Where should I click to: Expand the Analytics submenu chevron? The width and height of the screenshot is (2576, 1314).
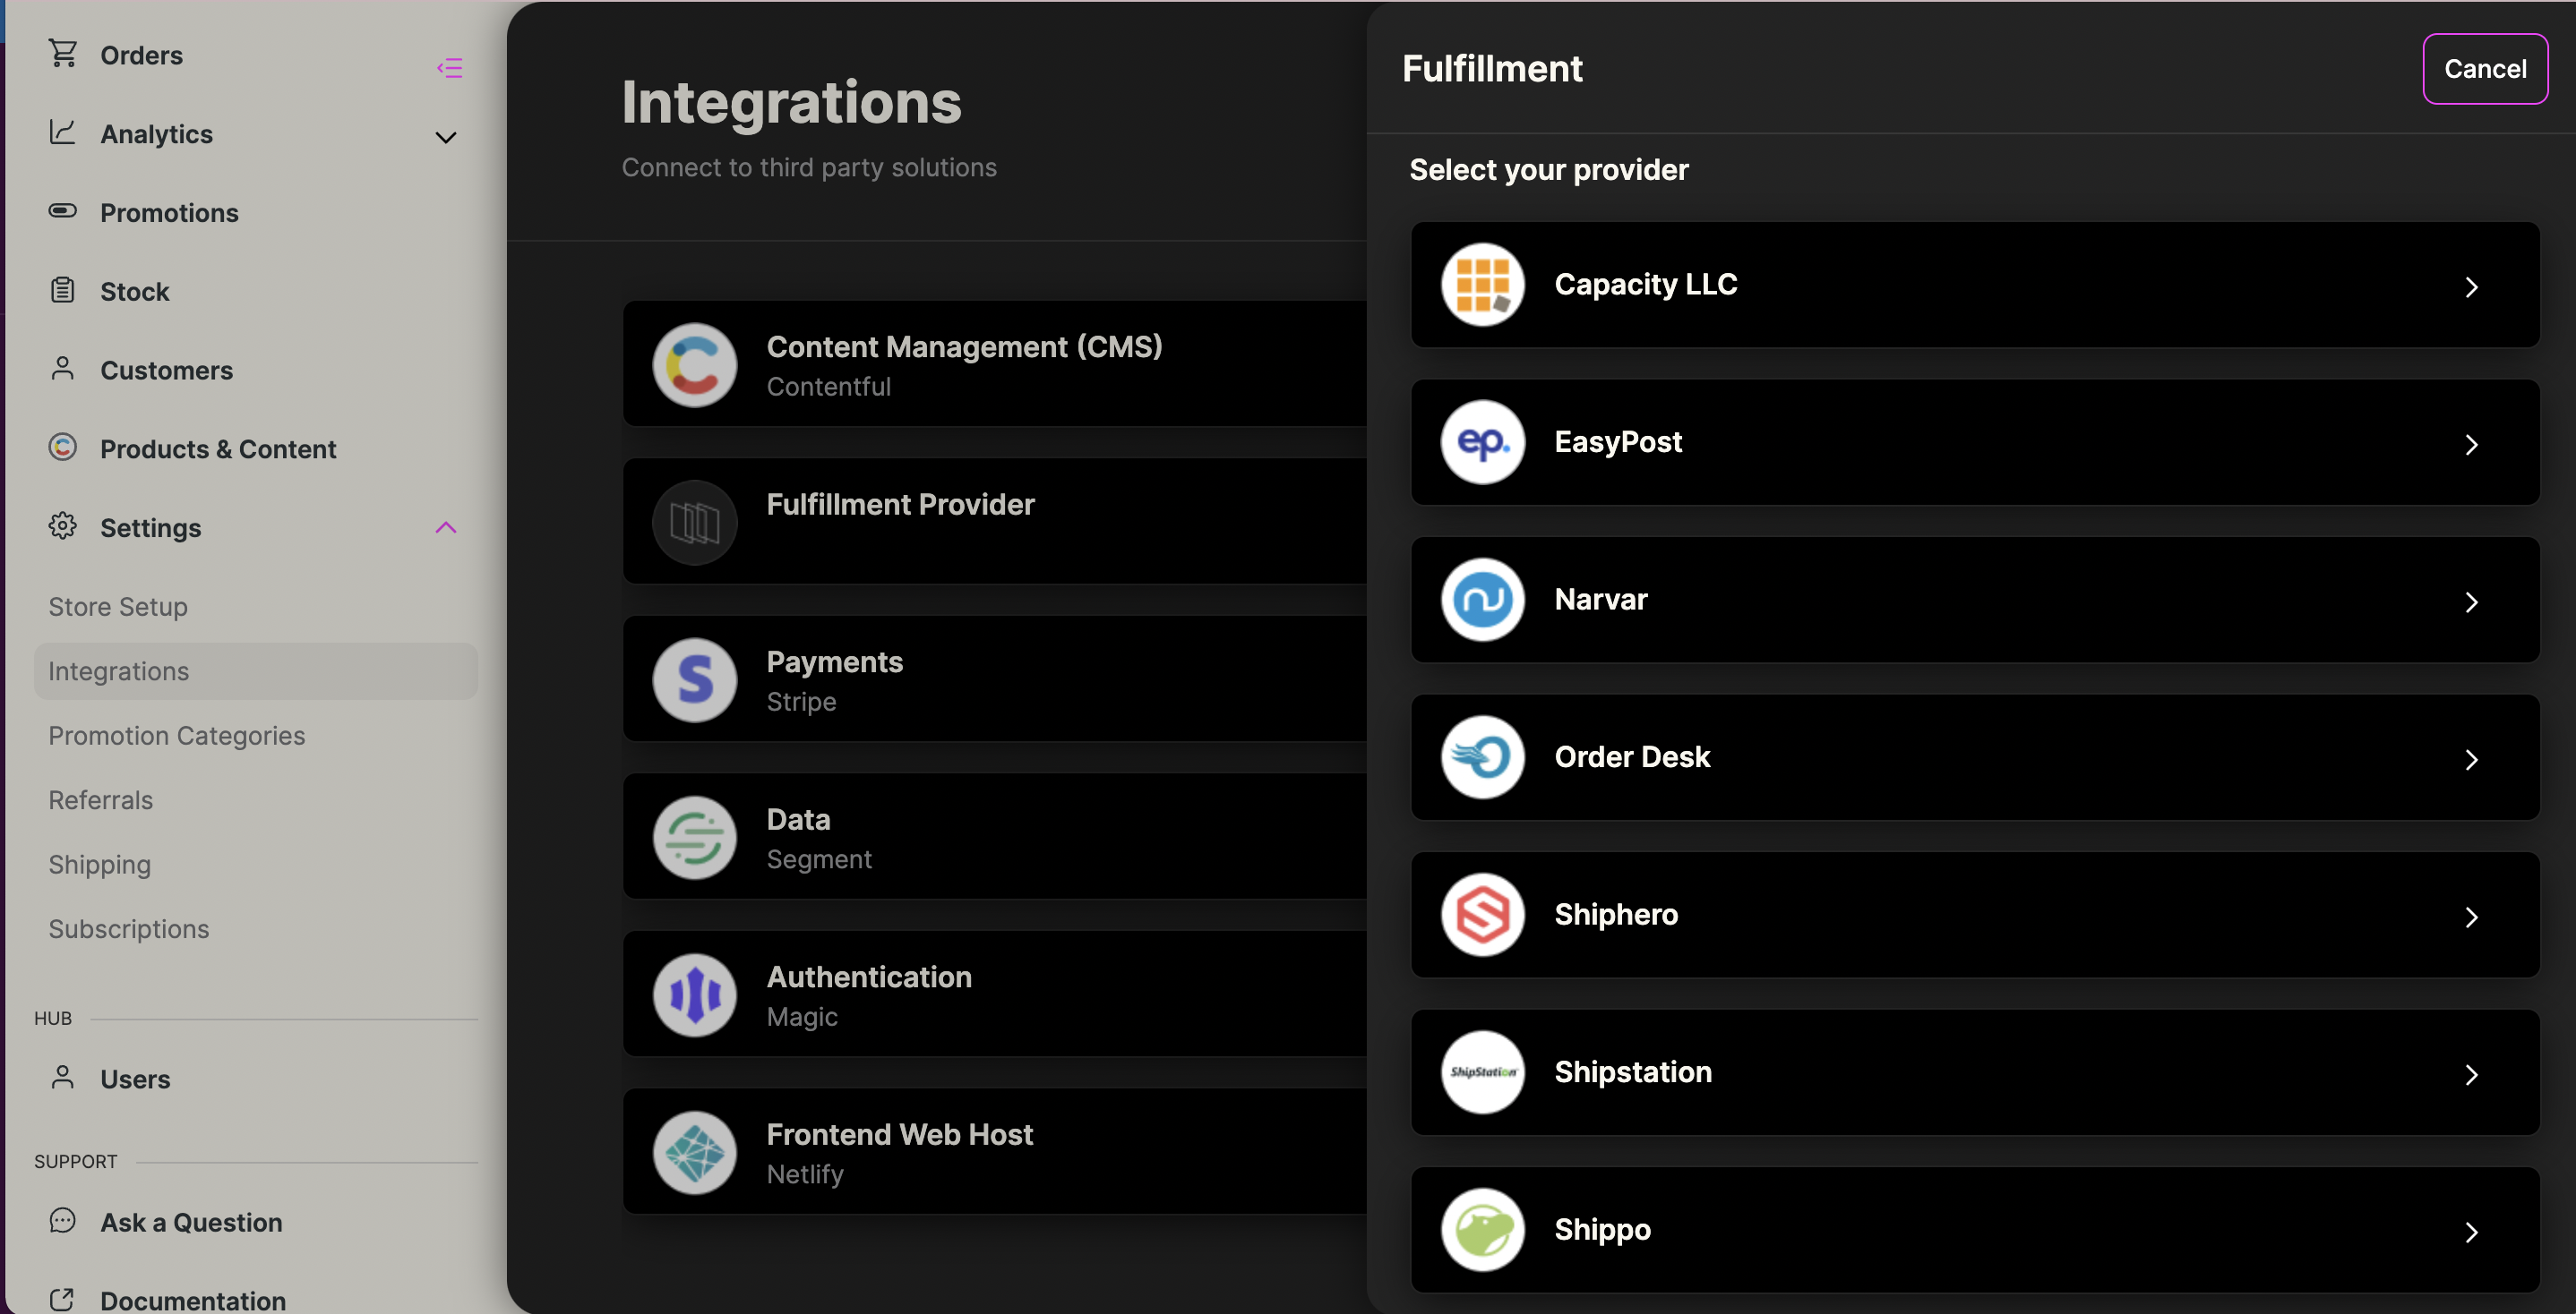[x=446, y=137]
